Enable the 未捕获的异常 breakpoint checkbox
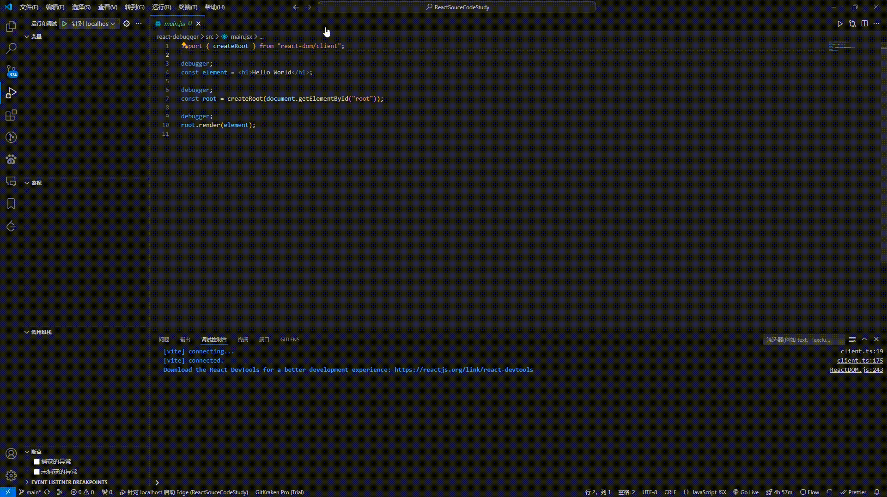The height and width of the screenshot is (497, 887). pyautogui.click(x=36, y=472)
